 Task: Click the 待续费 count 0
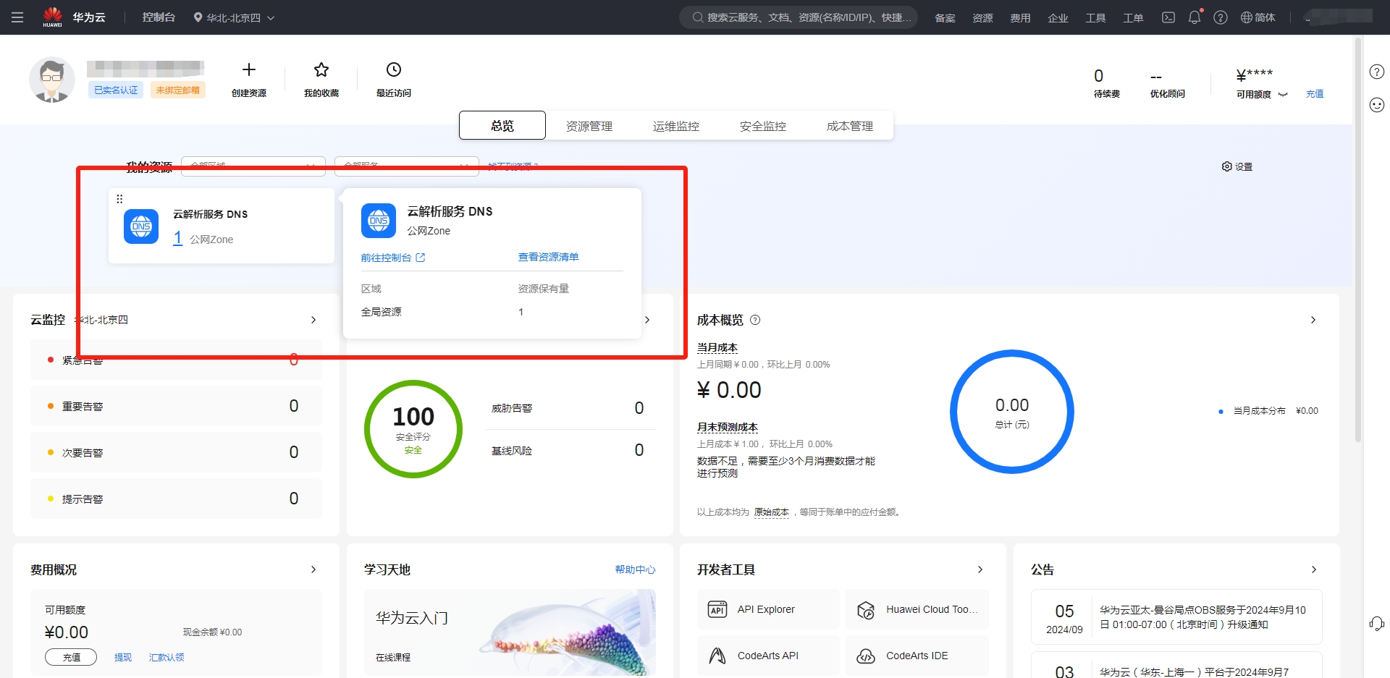pos(1099,76)
